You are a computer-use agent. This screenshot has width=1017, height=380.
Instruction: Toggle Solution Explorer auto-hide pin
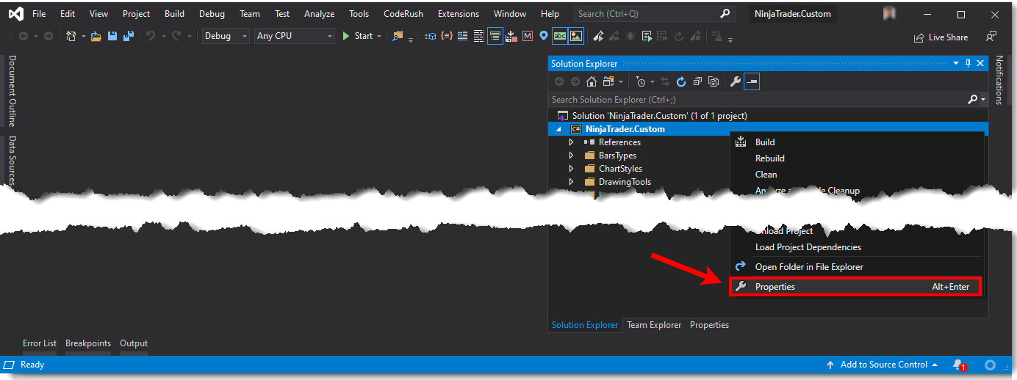[x=968, y=64]
